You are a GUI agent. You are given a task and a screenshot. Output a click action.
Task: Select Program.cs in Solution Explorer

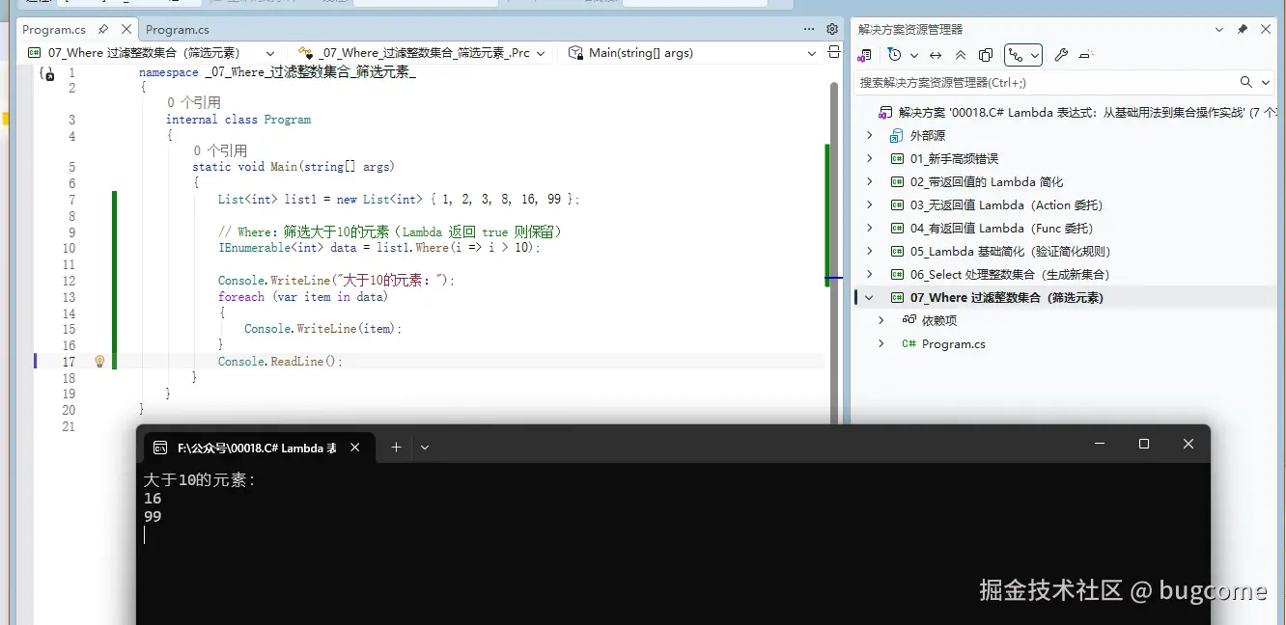coord(953,344)
